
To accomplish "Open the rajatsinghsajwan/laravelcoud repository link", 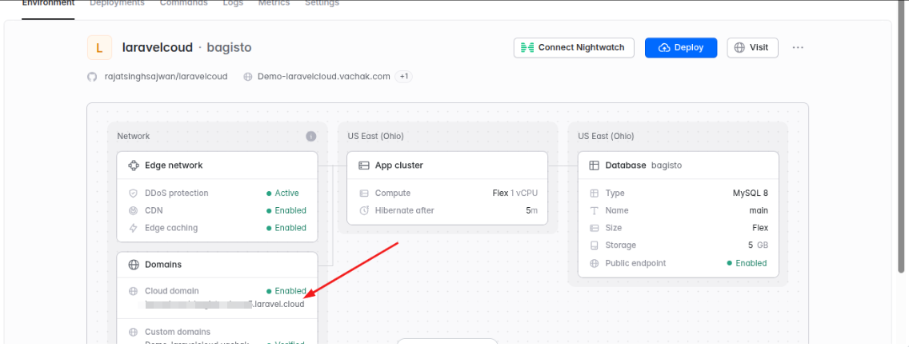I will click(166, 77).
